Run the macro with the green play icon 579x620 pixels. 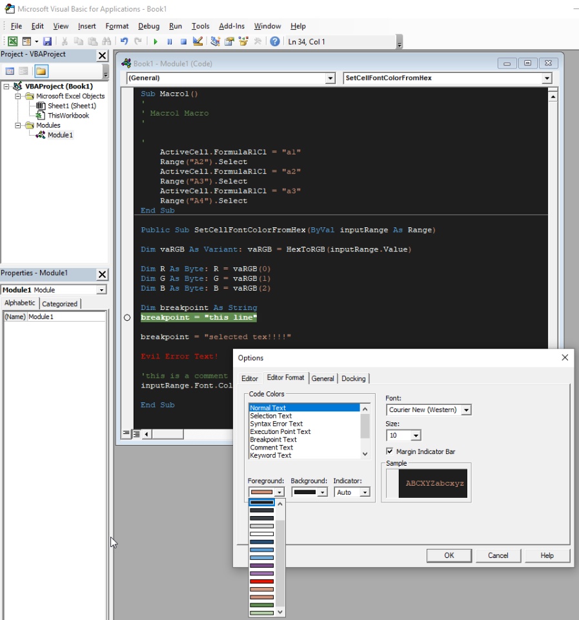click(x=156, y=41)
